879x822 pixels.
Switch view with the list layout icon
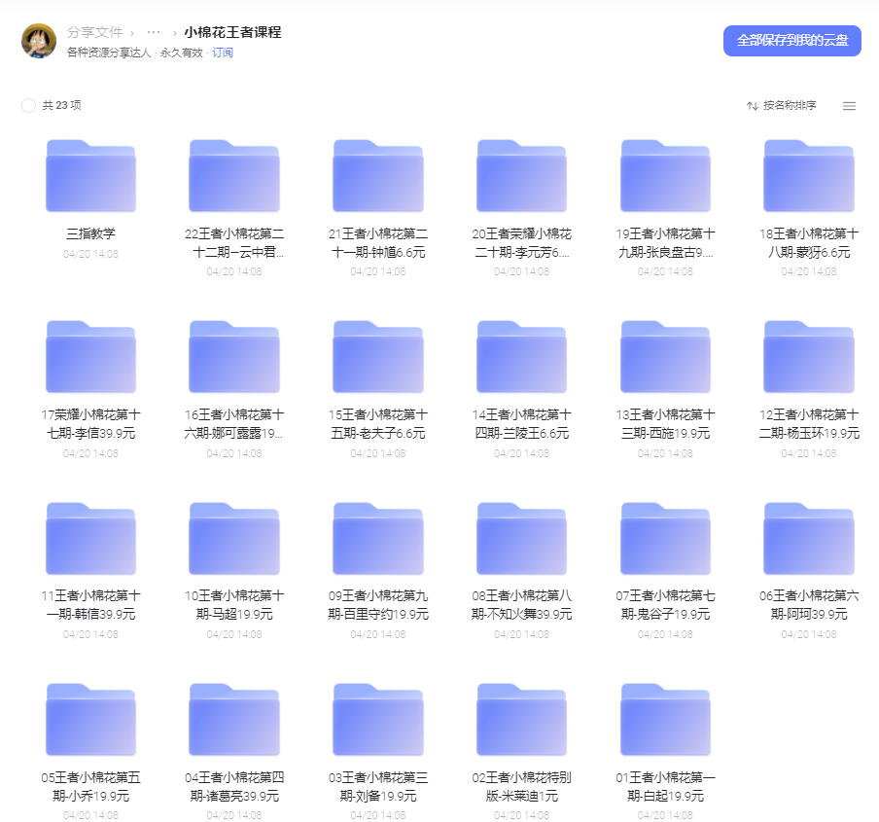849,106
